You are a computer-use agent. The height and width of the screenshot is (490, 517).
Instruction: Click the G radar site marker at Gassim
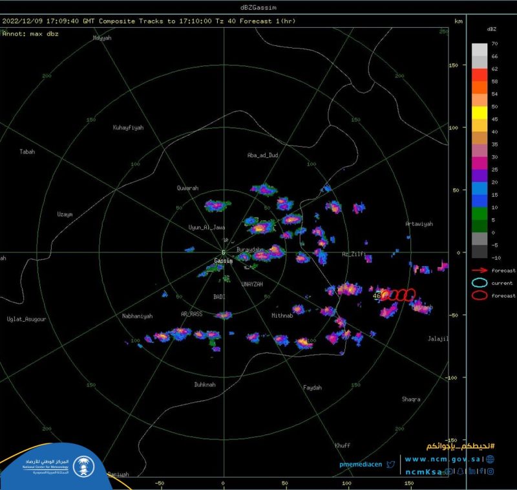pos(223,252)
